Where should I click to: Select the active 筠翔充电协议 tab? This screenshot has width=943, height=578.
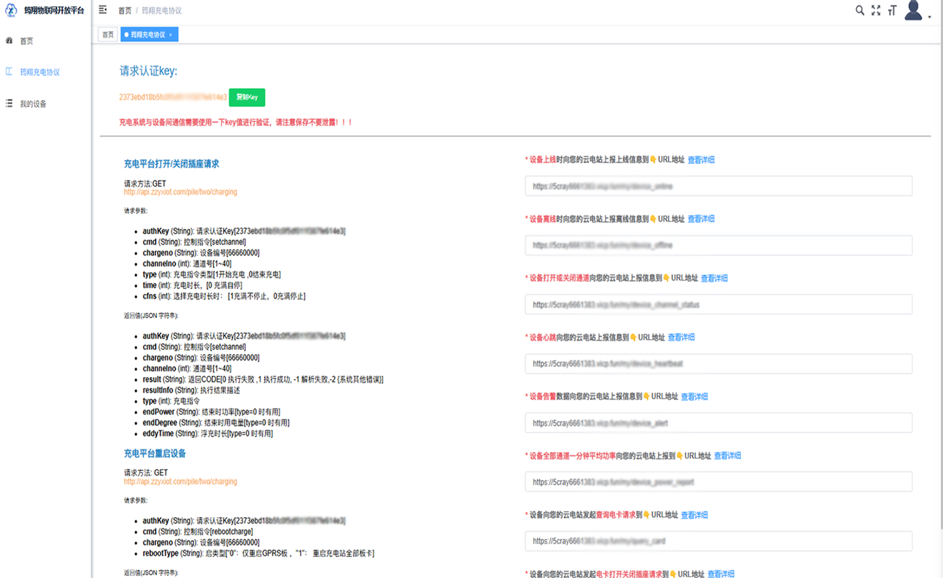[145, 35]
